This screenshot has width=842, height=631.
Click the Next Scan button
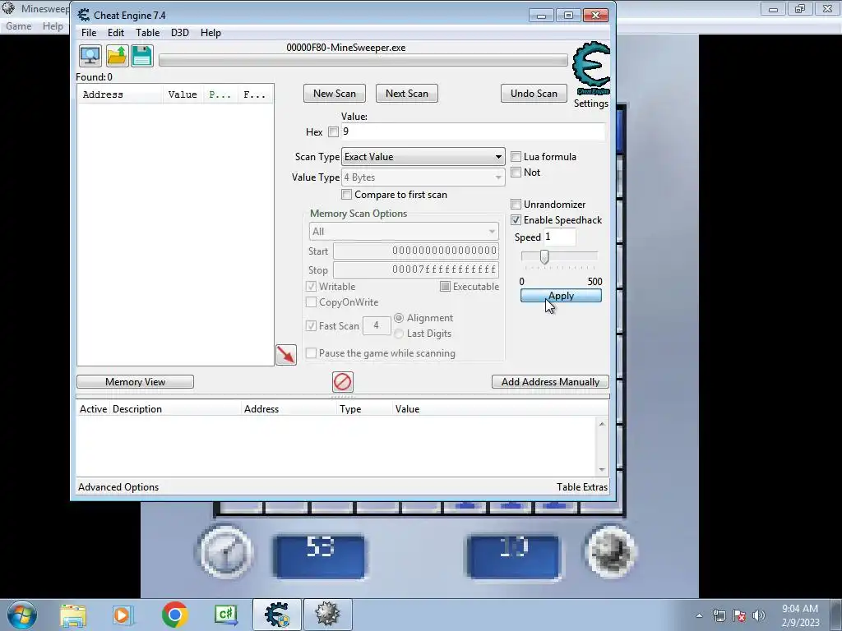click(407, 94)
